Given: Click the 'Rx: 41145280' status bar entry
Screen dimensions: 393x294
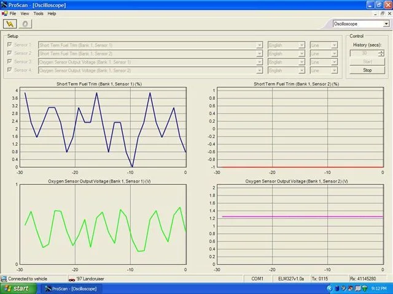Looking at the screenshot, I should [x=363, y=279].
